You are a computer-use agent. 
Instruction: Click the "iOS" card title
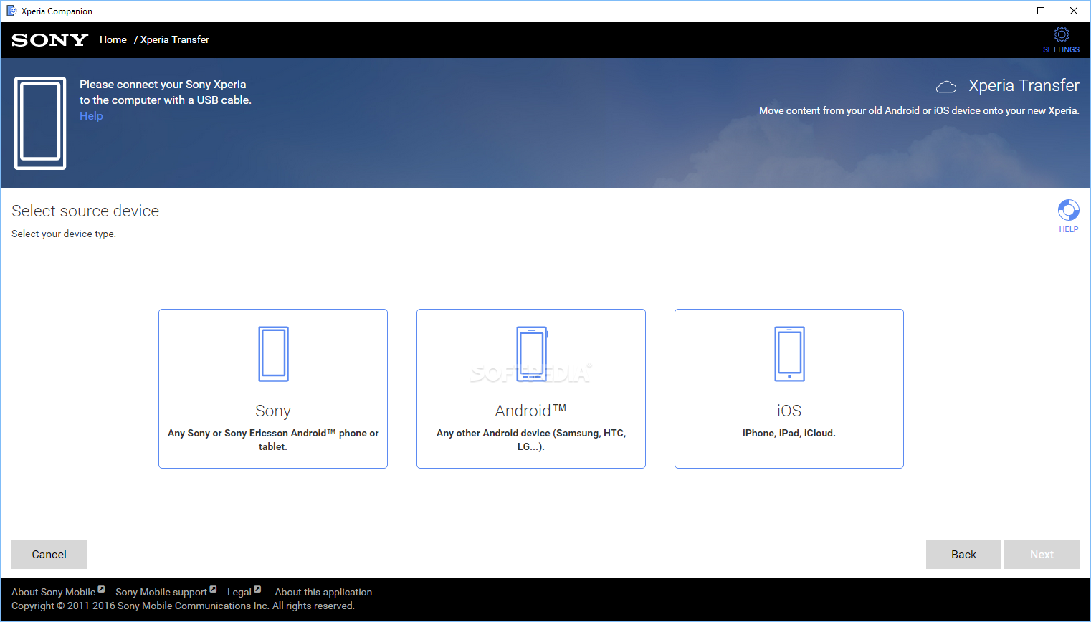pyautogui.click(x=789, y=411)
